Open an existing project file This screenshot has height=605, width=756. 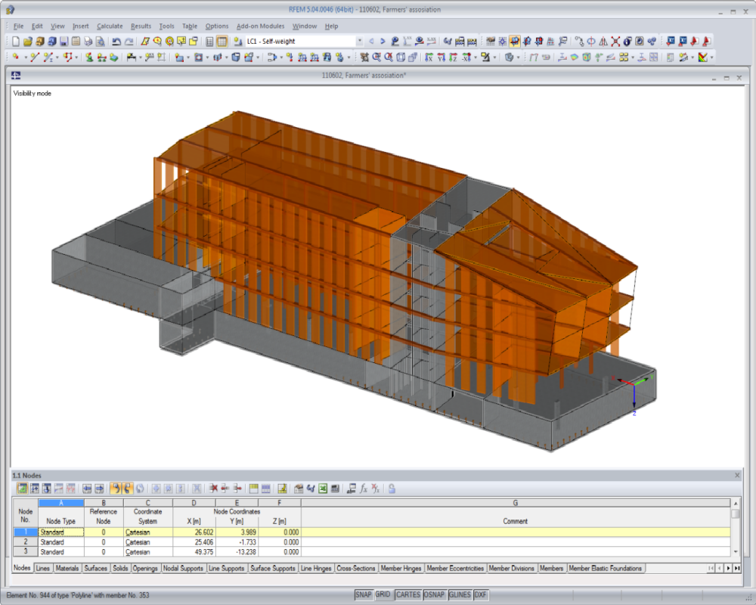pyautogui.click(x=29, y=41)
